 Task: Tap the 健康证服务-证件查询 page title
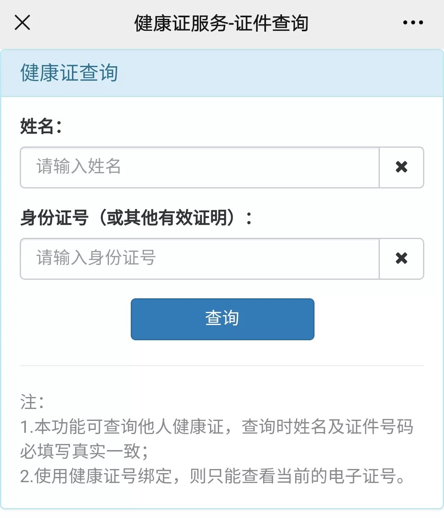pyautogui.click(x=221, y=23)
